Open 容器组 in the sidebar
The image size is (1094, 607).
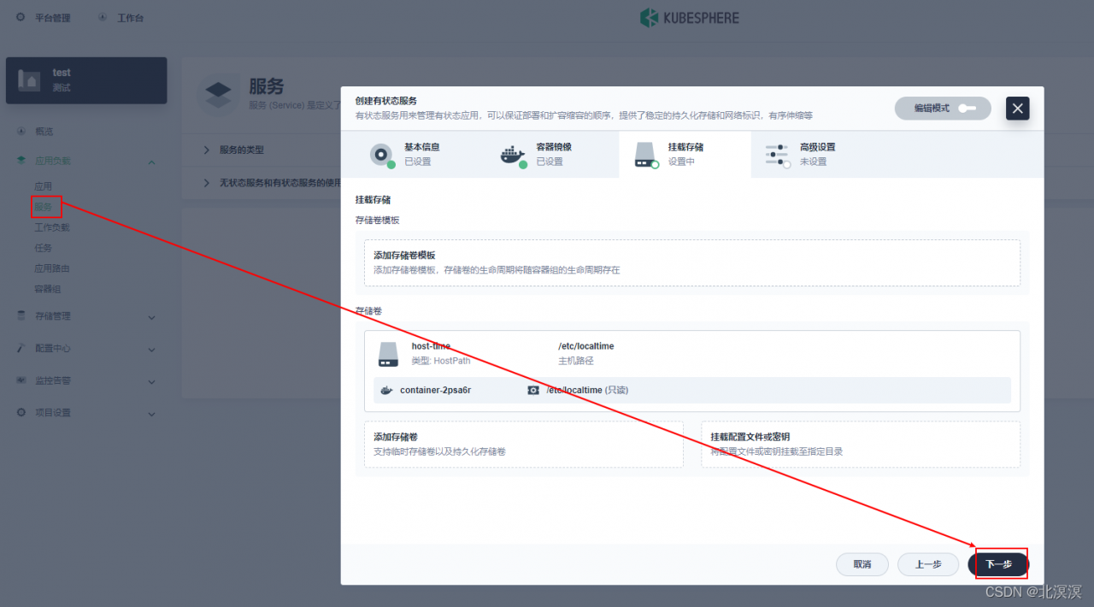click(x=48, y=289)
